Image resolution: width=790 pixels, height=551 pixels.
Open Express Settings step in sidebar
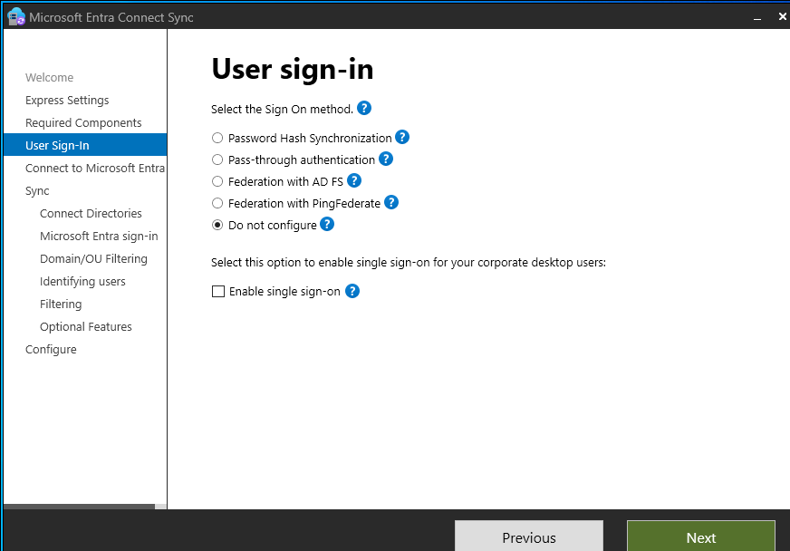[67, 101]
